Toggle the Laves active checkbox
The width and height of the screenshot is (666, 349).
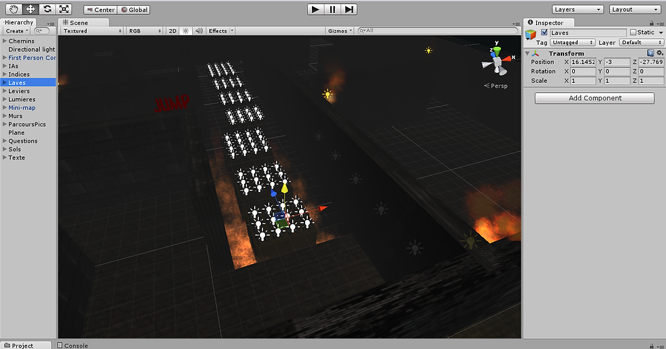coord(544,33)
